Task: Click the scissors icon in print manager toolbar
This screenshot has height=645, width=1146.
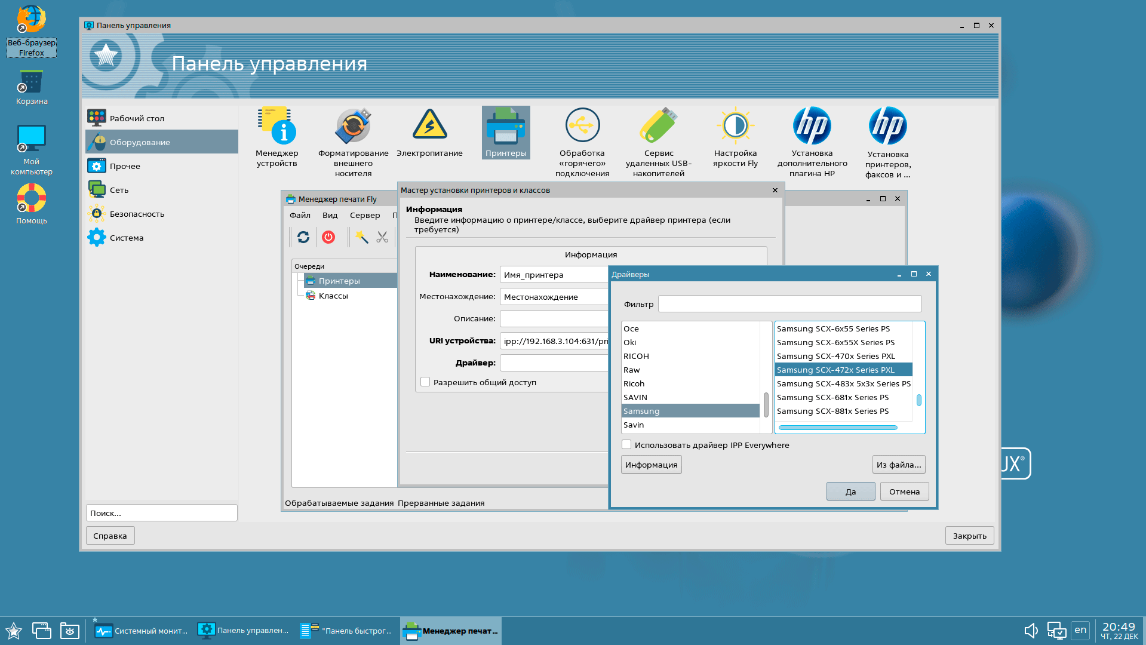Action: [x=382, y=237]
